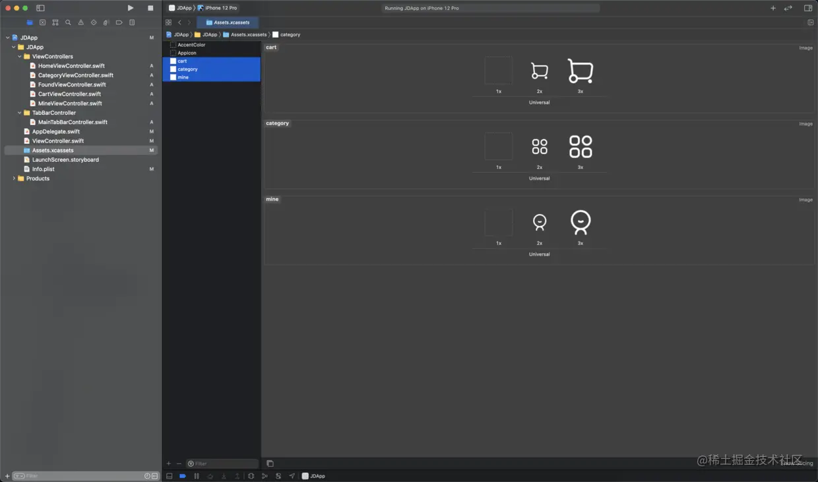Open the related items grid icon in the editor
The width and height of the screenshot is (818, 482).
tap(168, 22)
